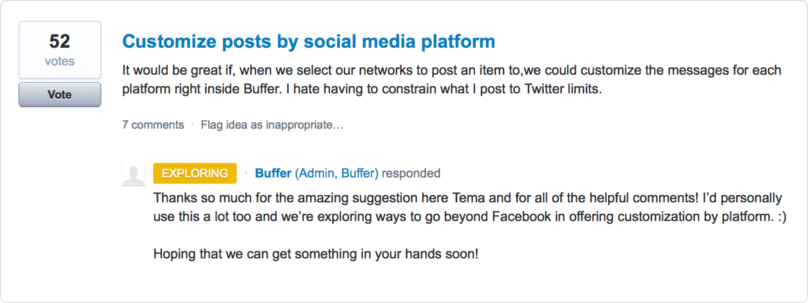Click the "Thanks so much" response line
This screenshot has height=303, width=808.
tap(467, 198)
